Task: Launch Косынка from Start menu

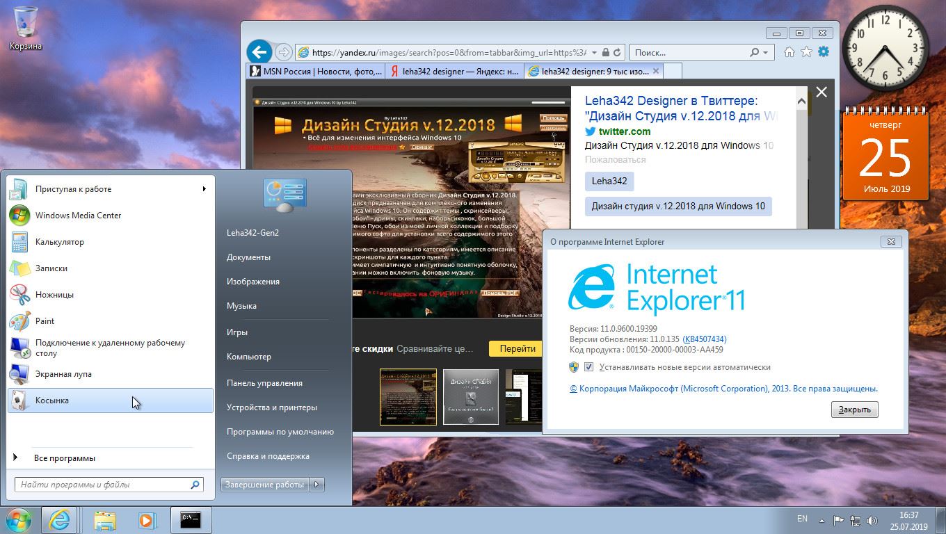Action: click(52, 400)
